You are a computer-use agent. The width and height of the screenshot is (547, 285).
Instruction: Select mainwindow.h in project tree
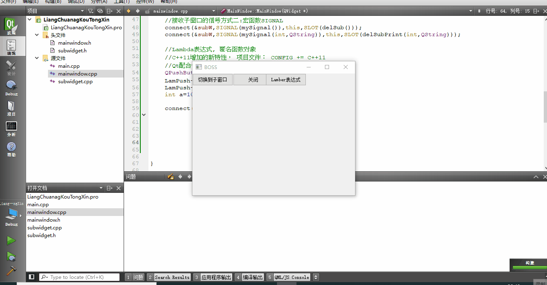click(x=74, y=43)
